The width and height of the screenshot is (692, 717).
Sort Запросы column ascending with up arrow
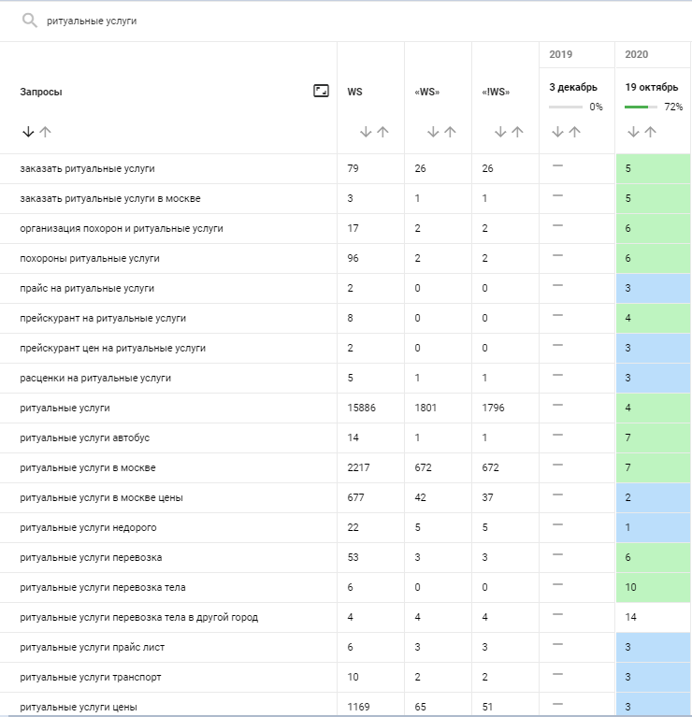[x=45, y=132]
